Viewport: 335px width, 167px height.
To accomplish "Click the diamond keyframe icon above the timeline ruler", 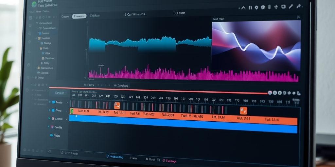I will click(x=294, y=93).
